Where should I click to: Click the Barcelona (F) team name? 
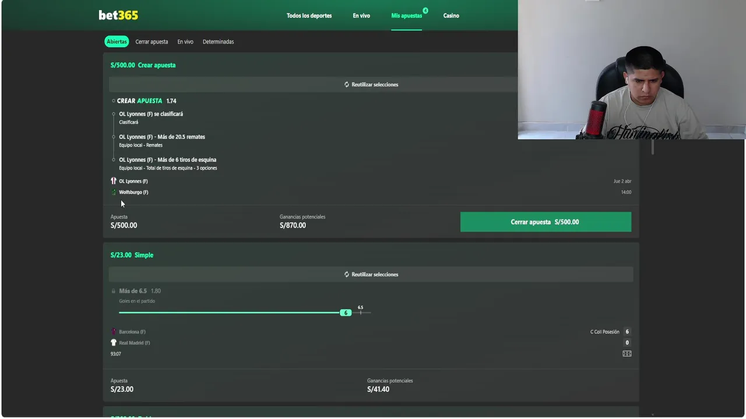[132, 332]
